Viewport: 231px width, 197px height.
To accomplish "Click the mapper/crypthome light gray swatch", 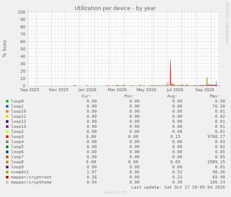I will click(x=7, y=182).
